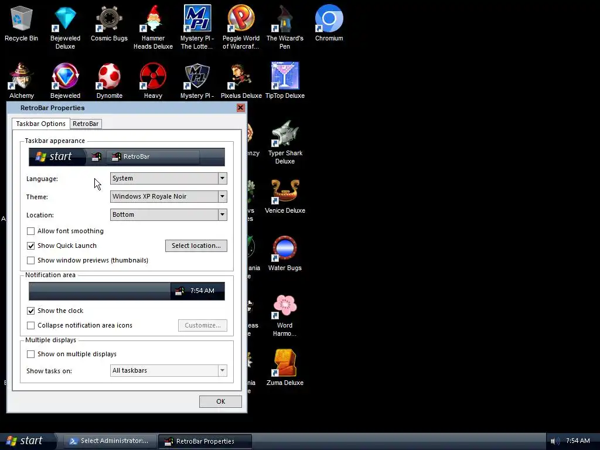Click the 7:54 AM notification preview clock

click(x=202, y=291)
